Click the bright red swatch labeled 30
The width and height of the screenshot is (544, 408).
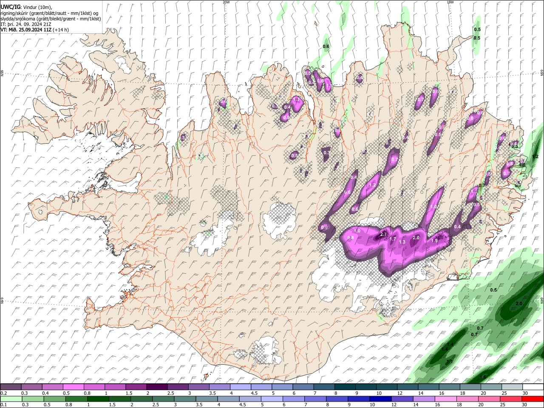[x=533, y=399]
